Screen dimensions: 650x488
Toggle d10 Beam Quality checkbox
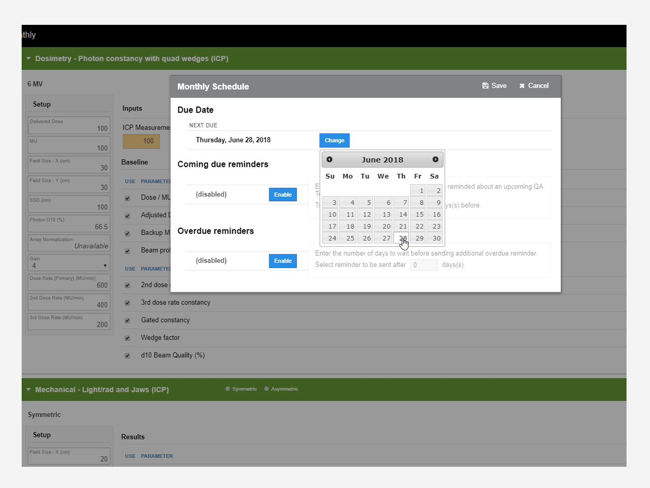pos(127,356)
